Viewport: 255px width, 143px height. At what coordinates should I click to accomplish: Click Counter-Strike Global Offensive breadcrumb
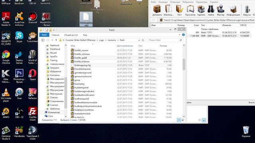click(80, 40)
